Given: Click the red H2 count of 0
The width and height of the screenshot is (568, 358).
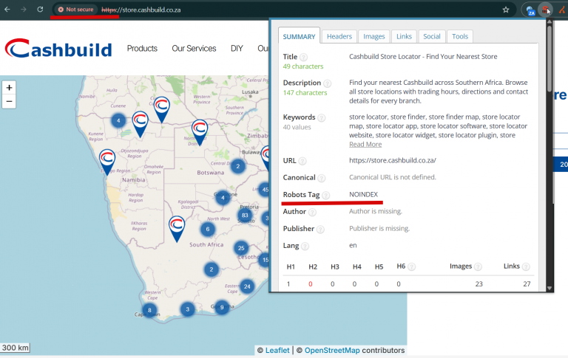Looking at the screenshot, I should point(310,284).
